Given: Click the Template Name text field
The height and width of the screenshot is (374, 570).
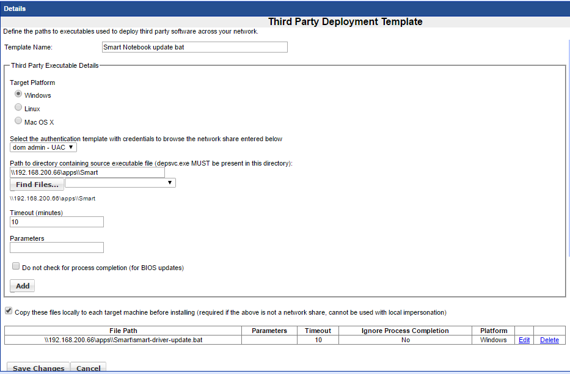Looking at the screenshot, I should (194, 47).
